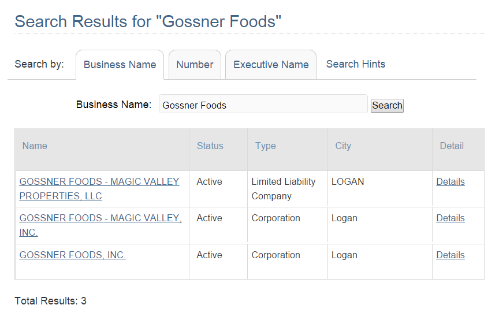Click the City column header
The width and height of the screenshot is (499, 316).
point(343,146)
